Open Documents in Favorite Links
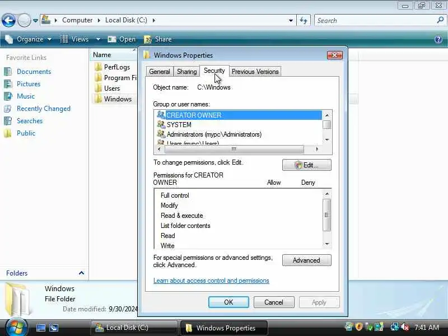 tap(34, 72)
